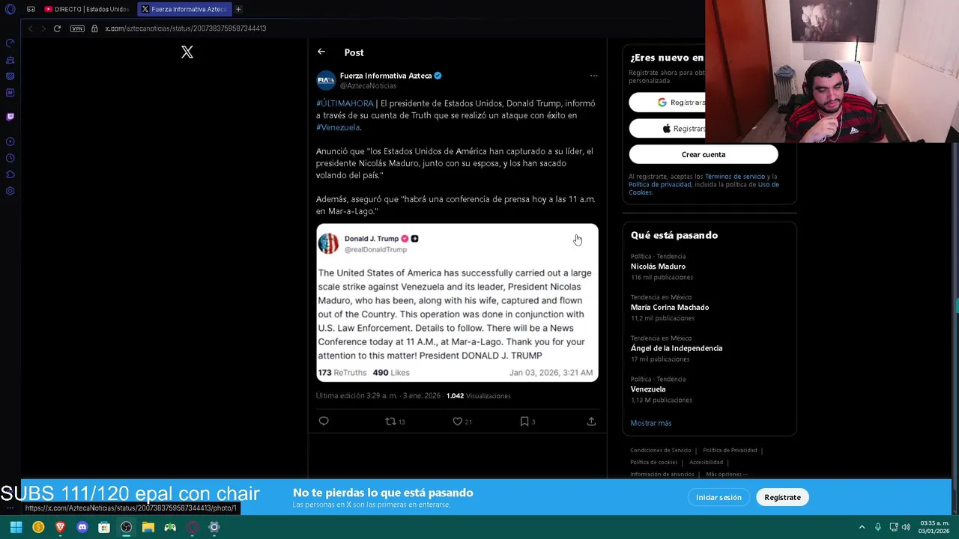Viewport: 959px width, 539px height.
Task: Select the Fuerza Informativa Azteca tab
Action: pos(184,9)
